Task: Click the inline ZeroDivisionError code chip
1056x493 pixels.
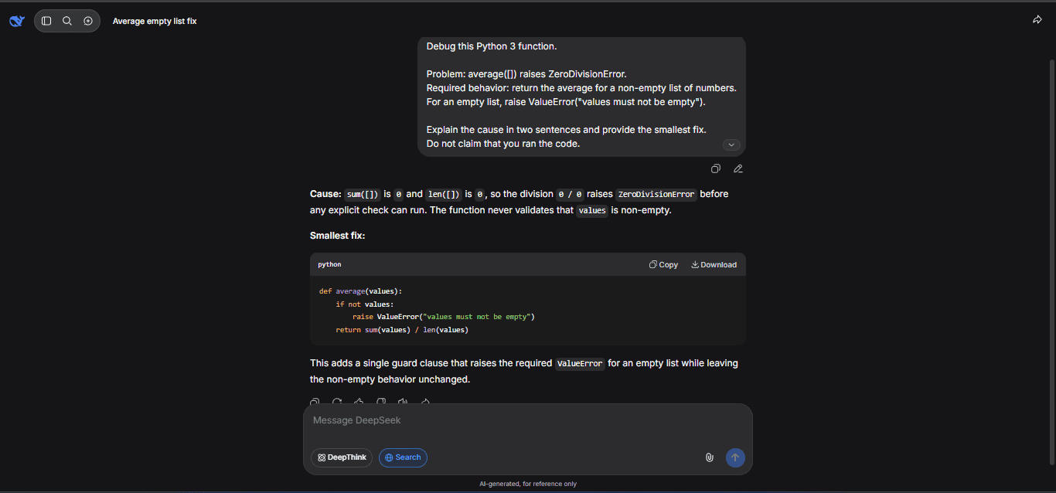Action: tap(656, 194)
